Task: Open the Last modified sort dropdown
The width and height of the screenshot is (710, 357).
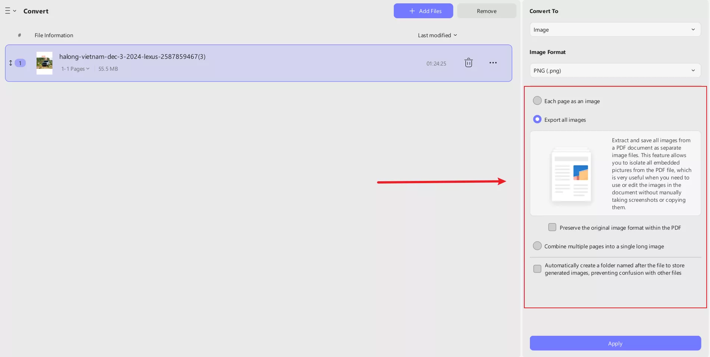Action: (437, 35)
